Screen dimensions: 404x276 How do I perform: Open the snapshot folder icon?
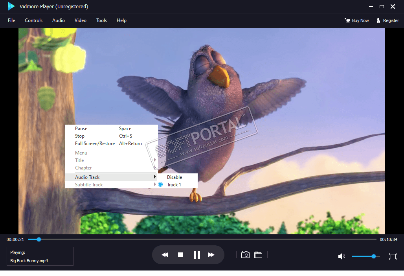click(x=258, y=255)
